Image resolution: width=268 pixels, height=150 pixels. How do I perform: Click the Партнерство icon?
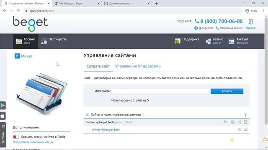click(44, 41)
